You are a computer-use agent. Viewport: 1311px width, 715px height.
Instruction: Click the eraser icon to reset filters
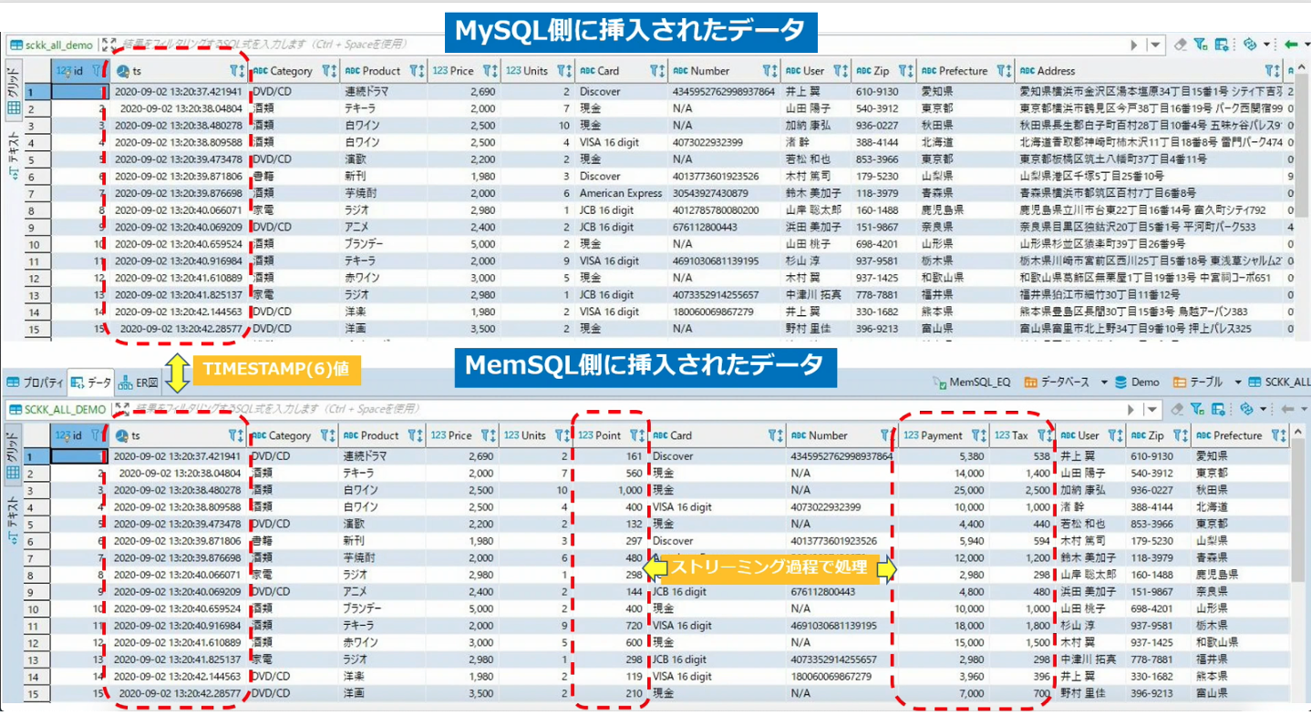tap(1182, 44)
